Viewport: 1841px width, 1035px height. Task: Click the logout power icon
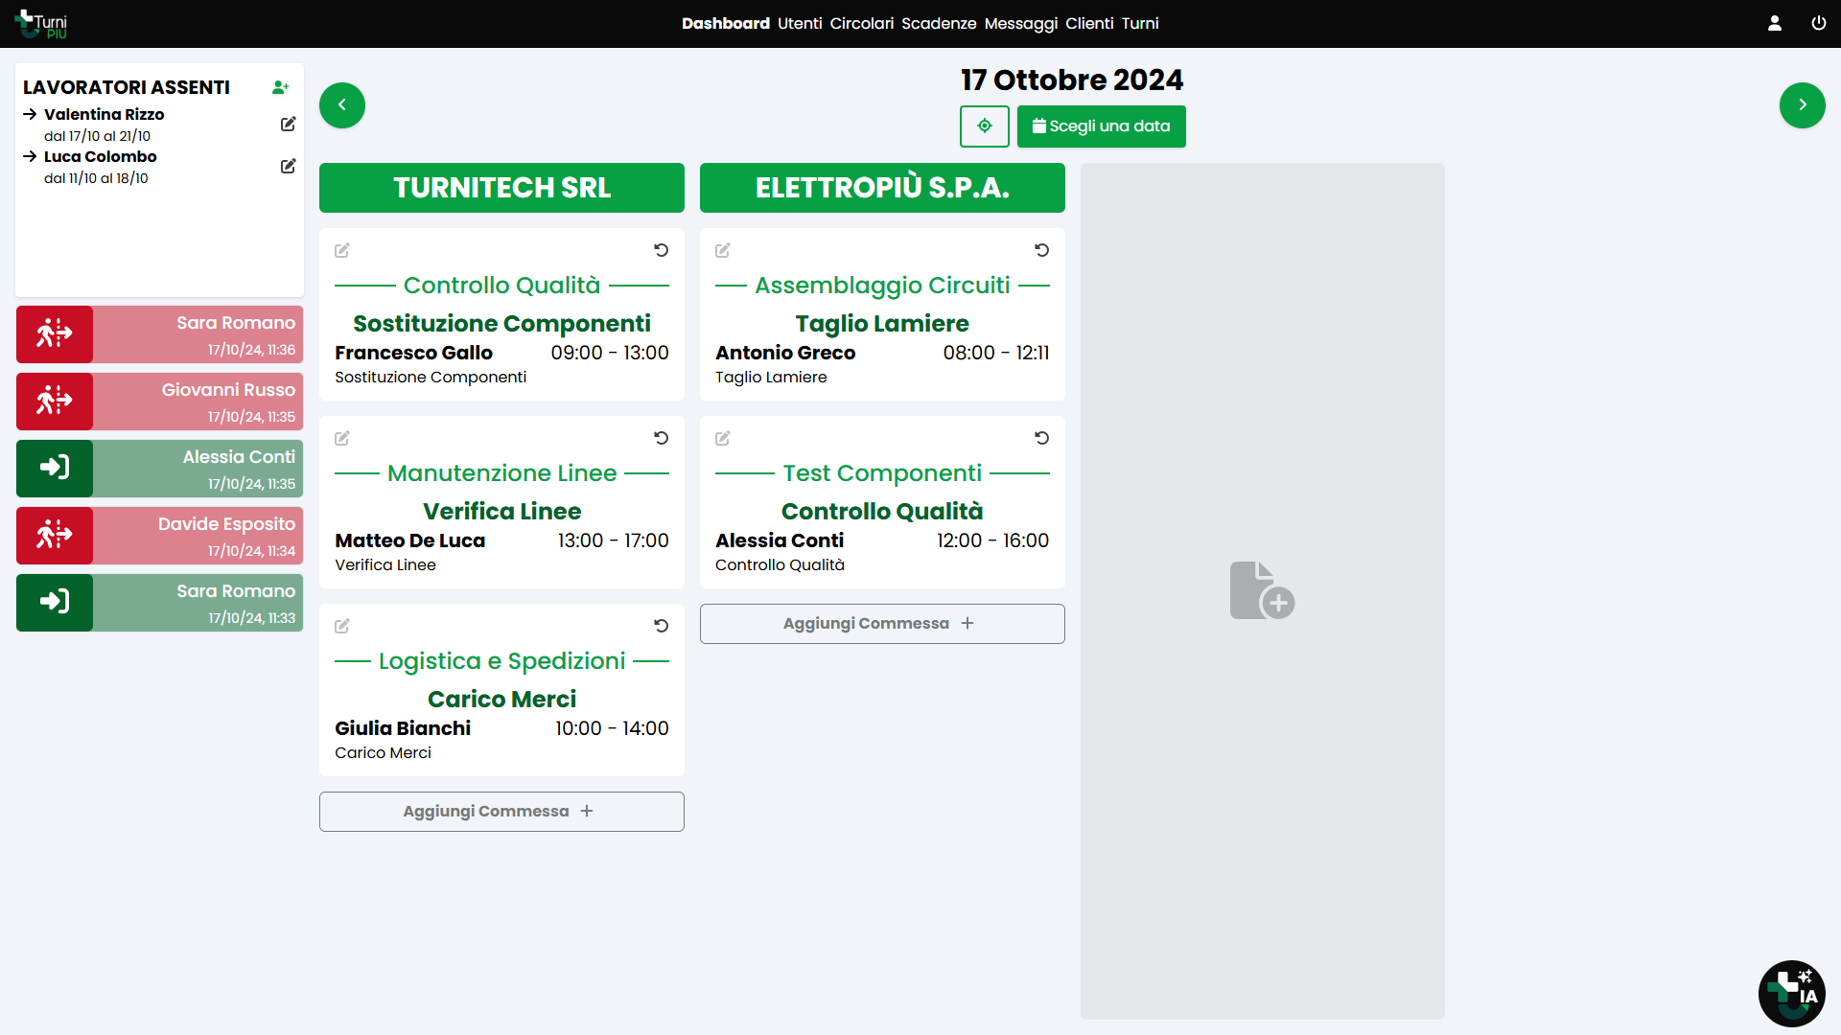pos(1819,22)
